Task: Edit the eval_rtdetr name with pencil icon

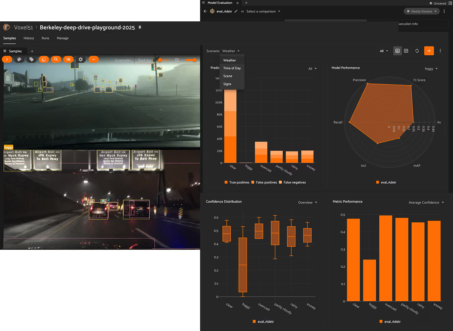Action: click(236, 11)
